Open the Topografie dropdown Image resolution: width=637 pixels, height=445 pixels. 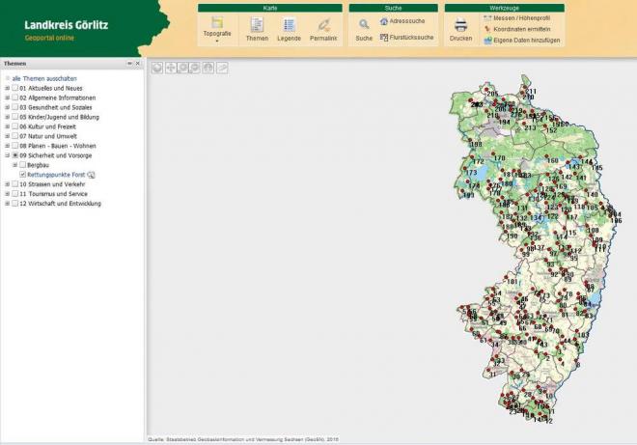(217, 30)
